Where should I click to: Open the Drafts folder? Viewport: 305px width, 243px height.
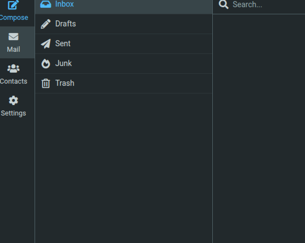click(x=123, y=24)
